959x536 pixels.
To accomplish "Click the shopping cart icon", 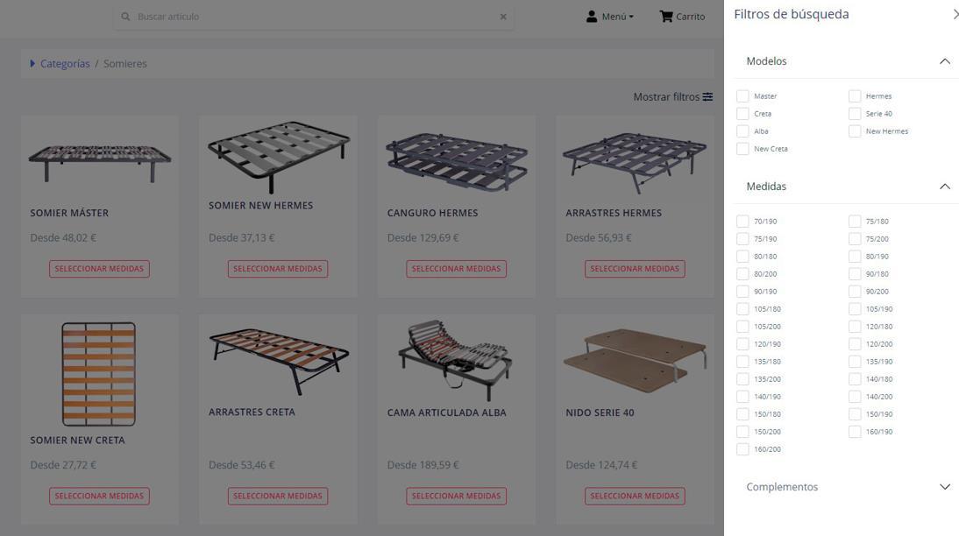I will [x=666, y=17].
